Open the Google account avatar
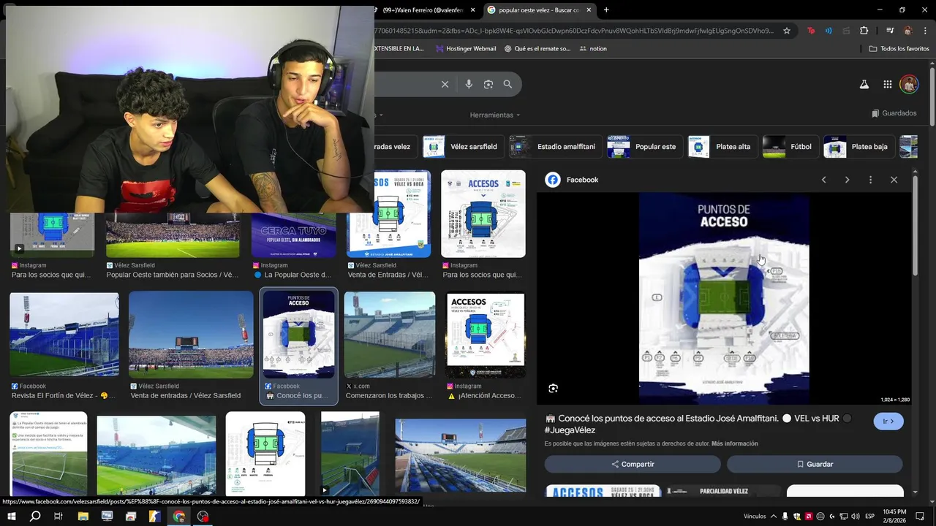The image size is (936, 526). pos(909,84)
